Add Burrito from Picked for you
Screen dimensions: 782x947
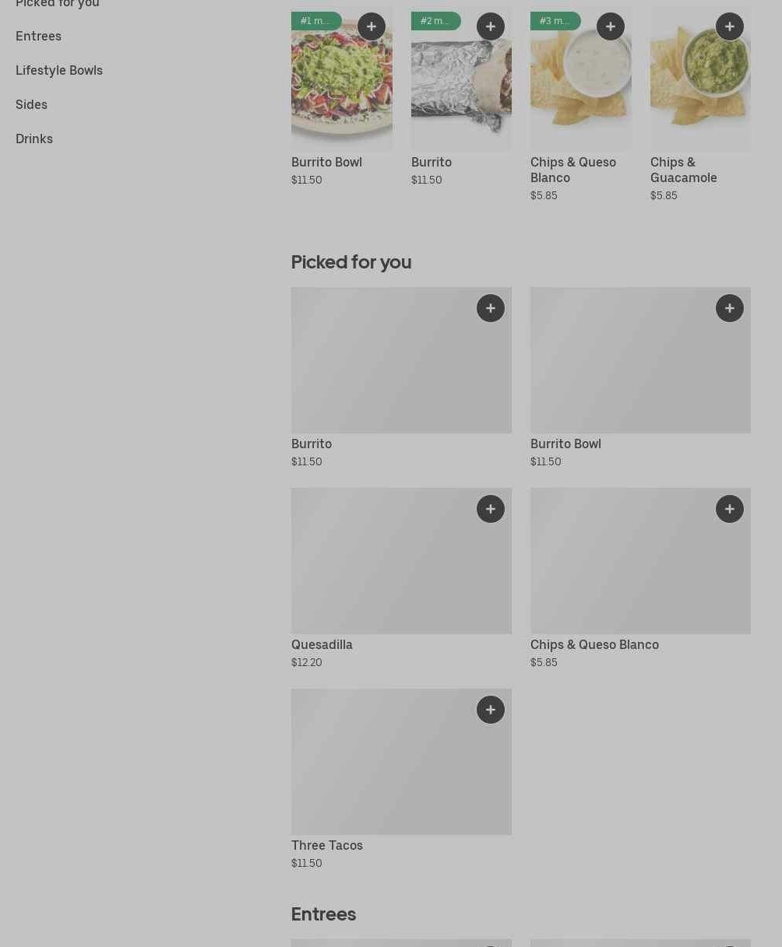pos(491,308)
